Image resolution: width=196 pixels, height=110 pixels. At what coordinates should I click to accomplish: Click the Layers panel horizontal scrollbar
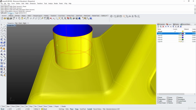point(171,94)
